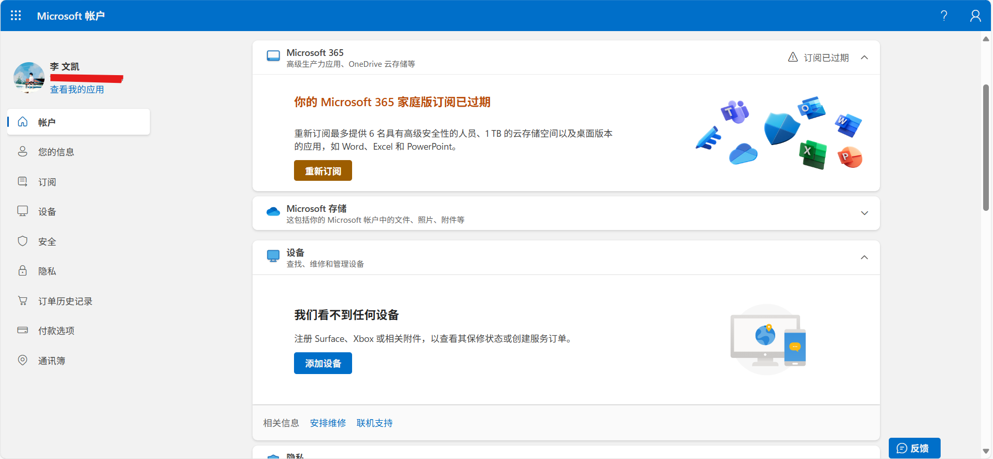
Task: Click the Microsoft Editor pen icon
Action: point(708,138)
